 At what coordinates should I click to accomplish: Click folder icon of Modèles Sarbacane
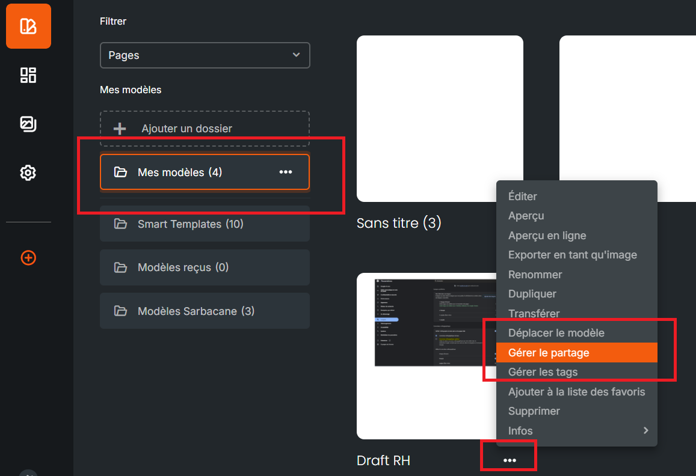pos(120,311)
